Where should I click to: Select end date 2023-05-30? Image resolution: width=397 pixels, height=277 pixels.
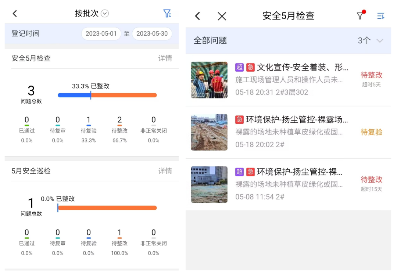[152, 34]
